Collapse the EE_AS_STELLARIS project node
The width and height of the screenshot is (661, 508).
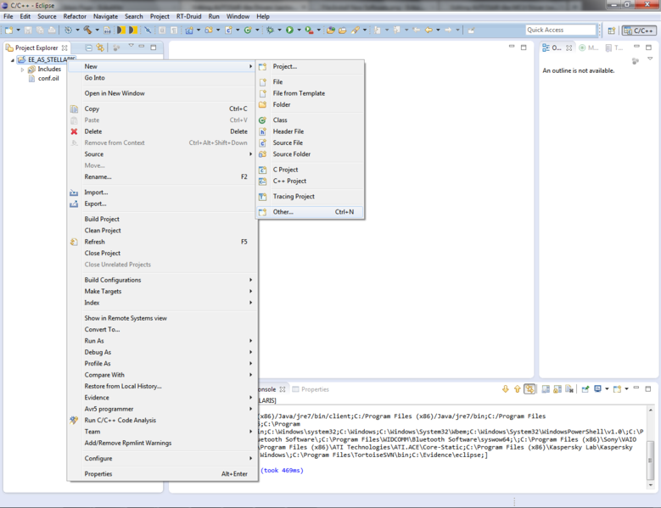[x=12, y=60]
